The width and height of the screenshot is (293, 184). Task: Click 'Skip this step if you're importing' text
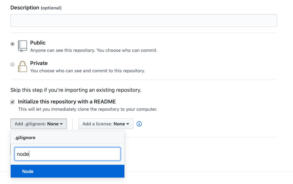coord(76,90)
